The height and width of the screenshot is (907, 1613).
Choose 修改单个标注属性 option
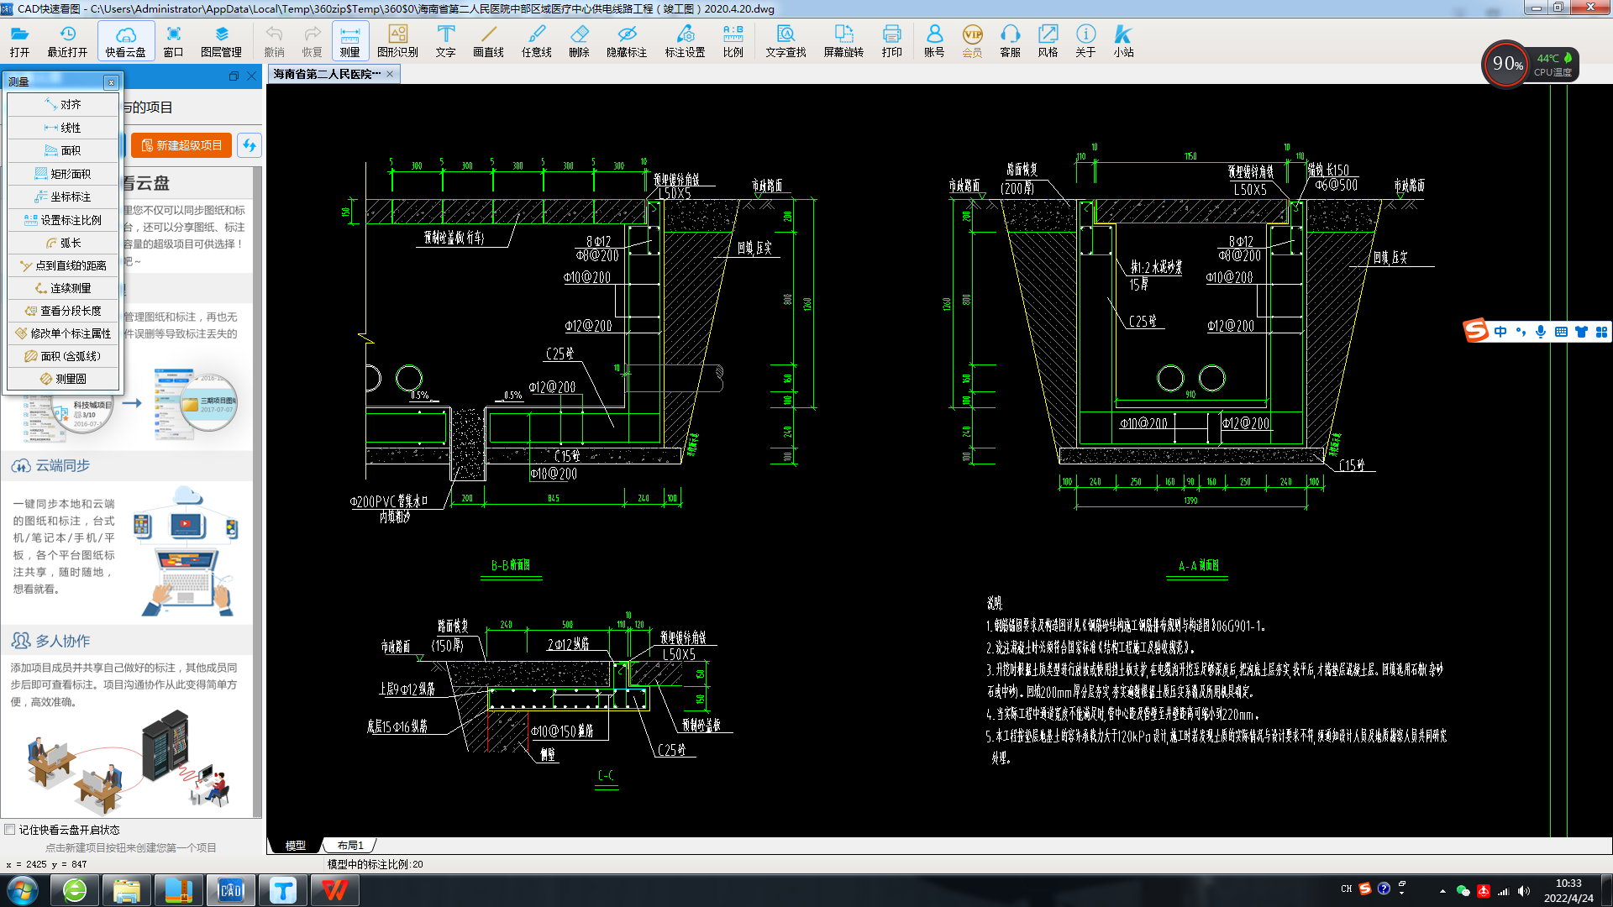(x=63, y=333)
